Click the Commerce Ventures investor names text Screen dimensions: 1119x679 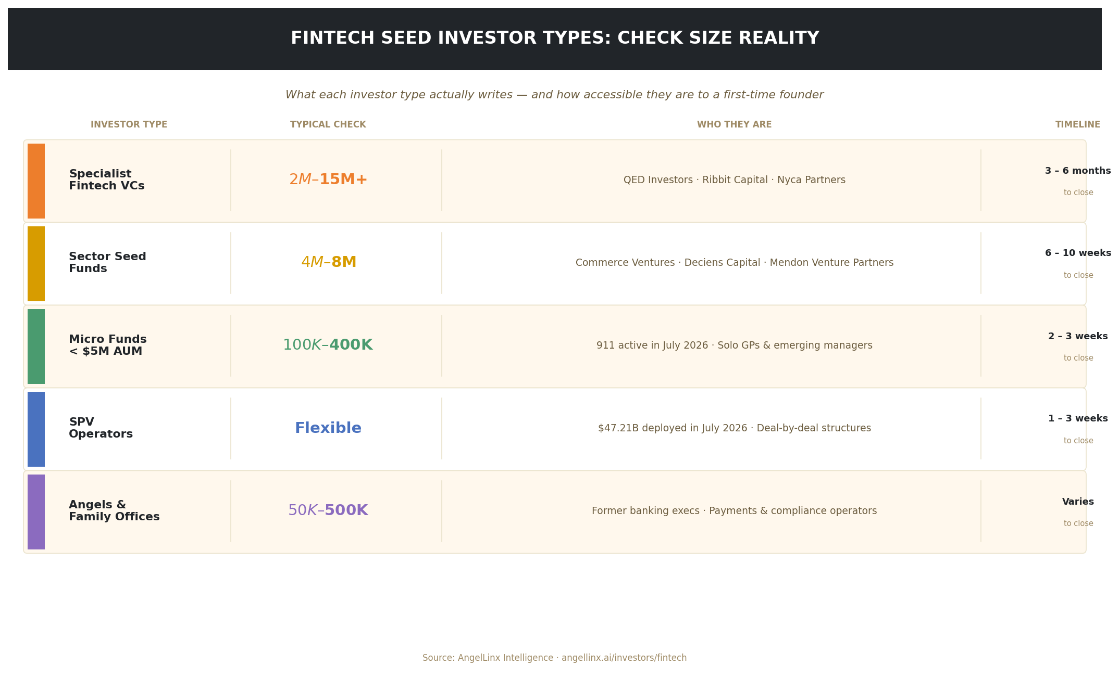[x=735, y=263]
